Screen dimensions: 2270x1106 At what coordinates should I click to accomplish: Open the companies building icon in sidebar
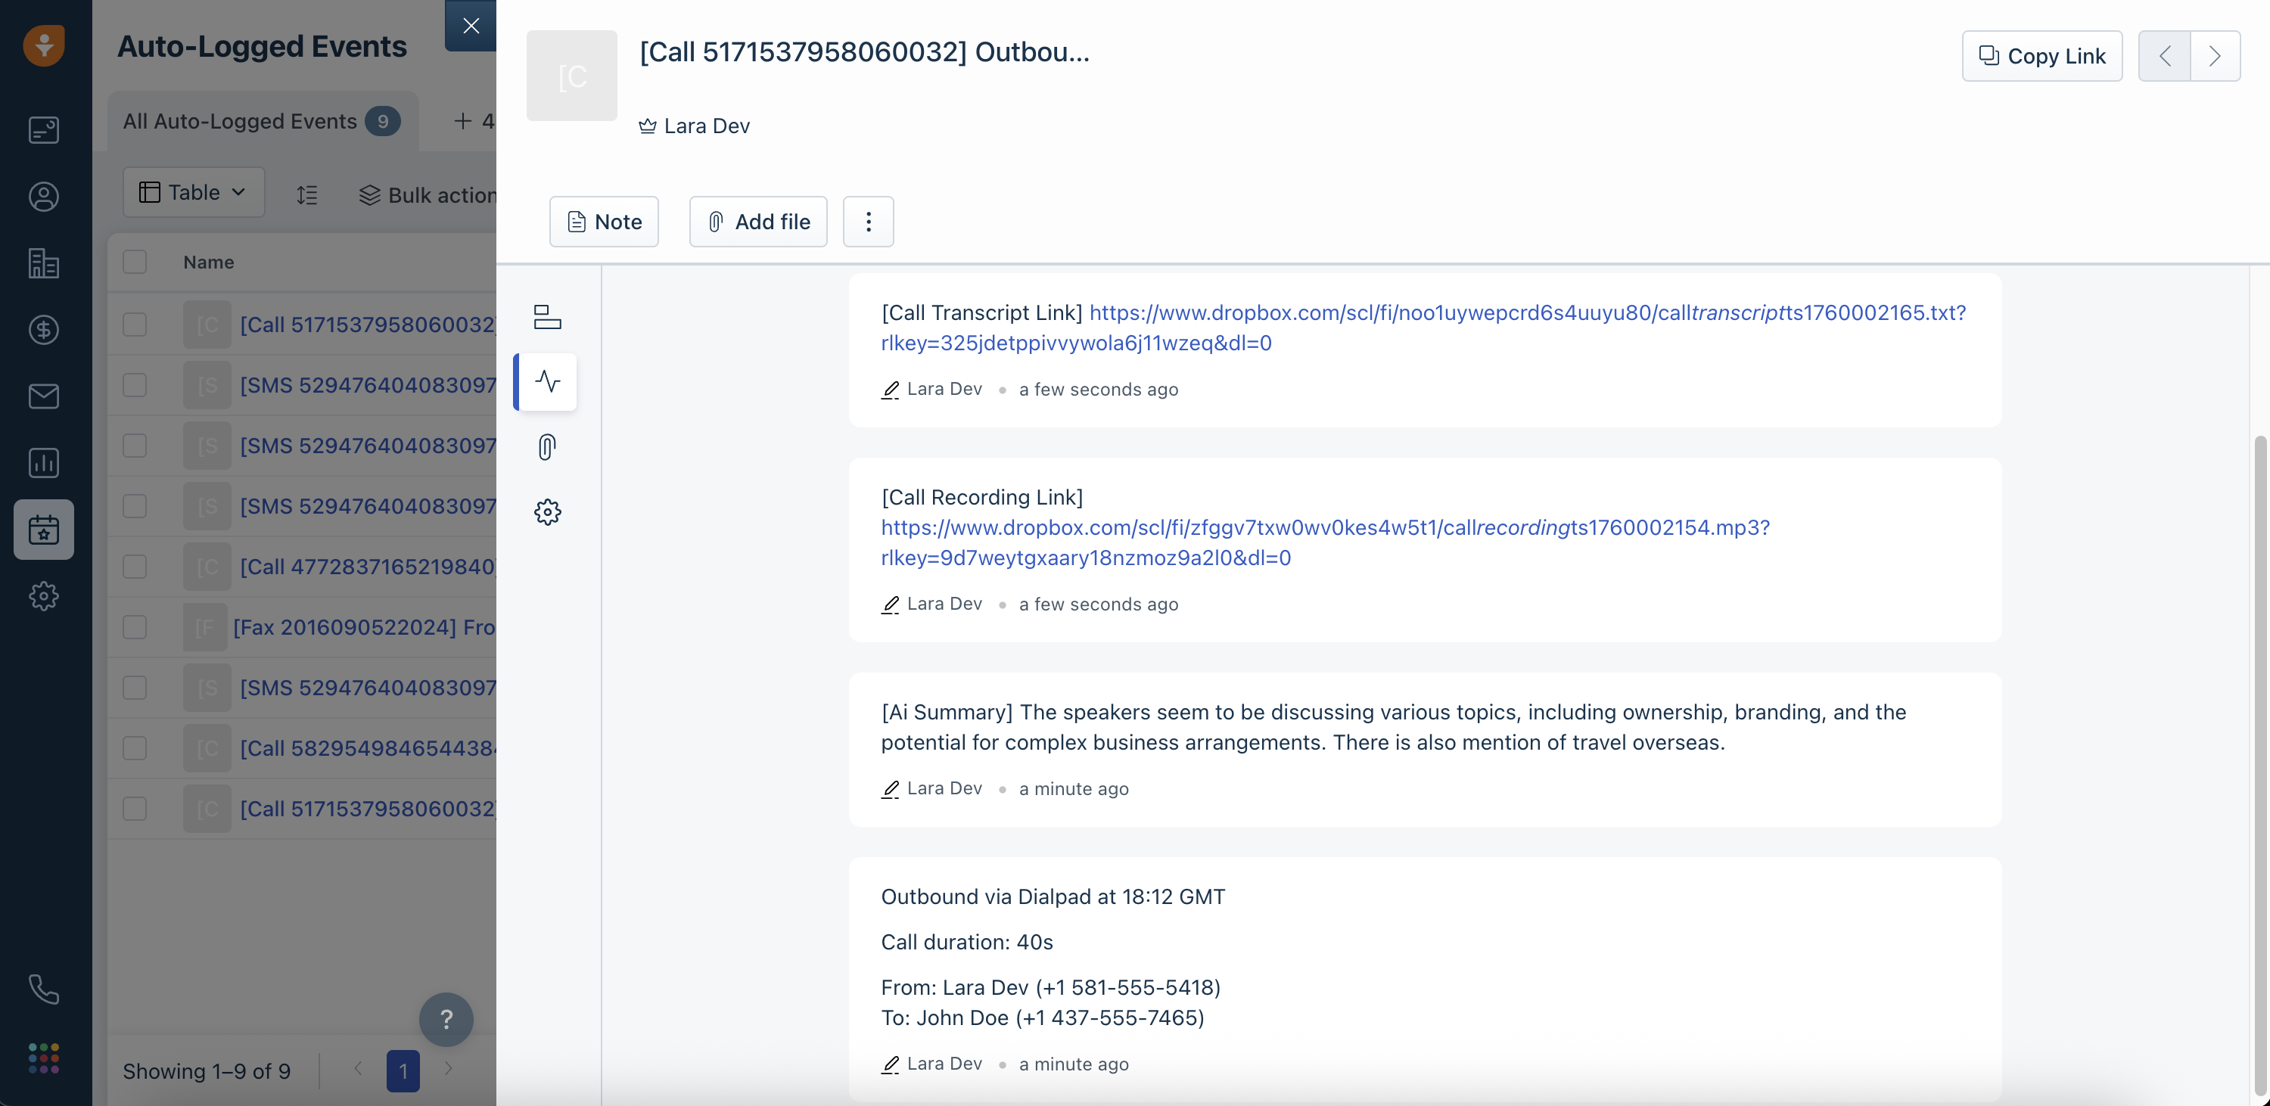43,263
